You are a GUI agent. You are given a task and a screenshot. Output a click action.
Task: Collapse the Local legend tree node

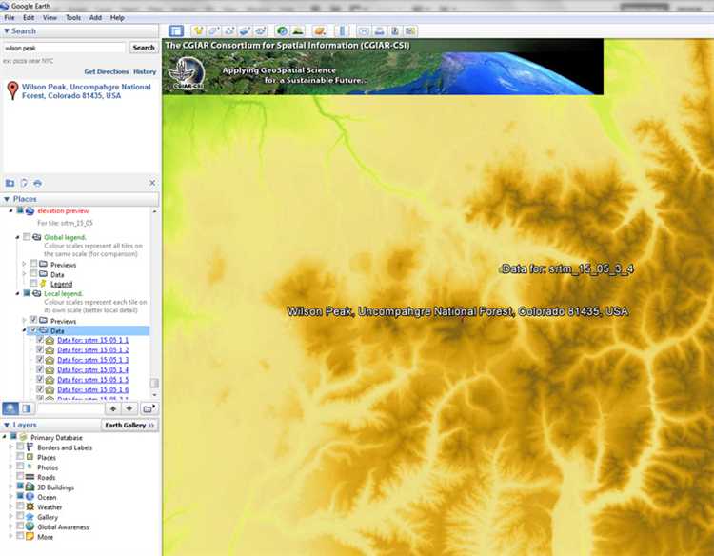click(18, 294)
